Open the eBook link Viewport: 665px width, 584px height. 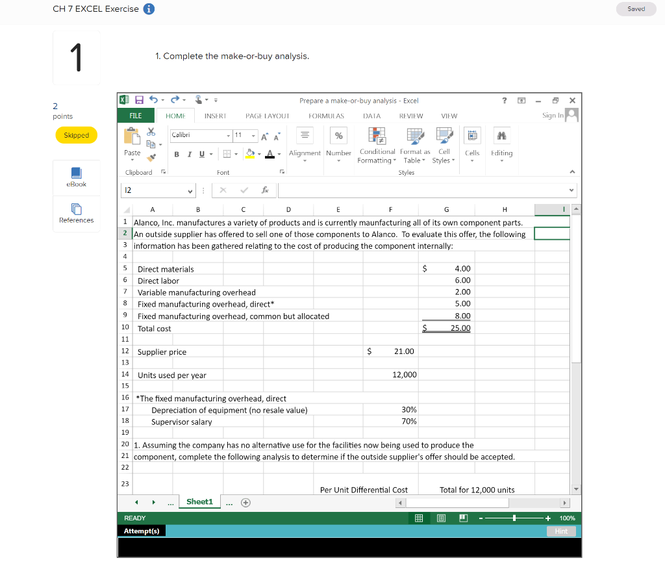click(76, 177)
